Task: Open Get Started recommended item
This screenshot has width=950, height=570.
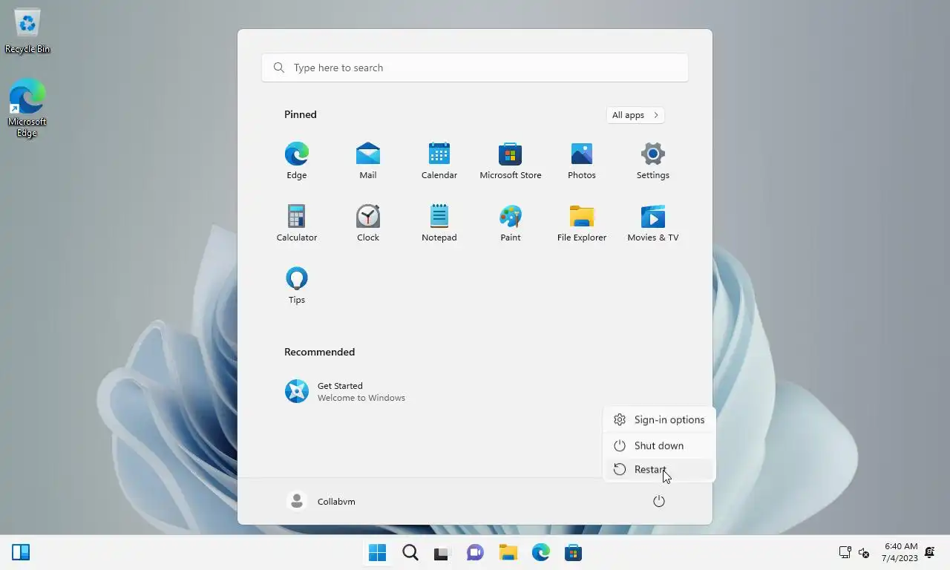Action: 346,391
